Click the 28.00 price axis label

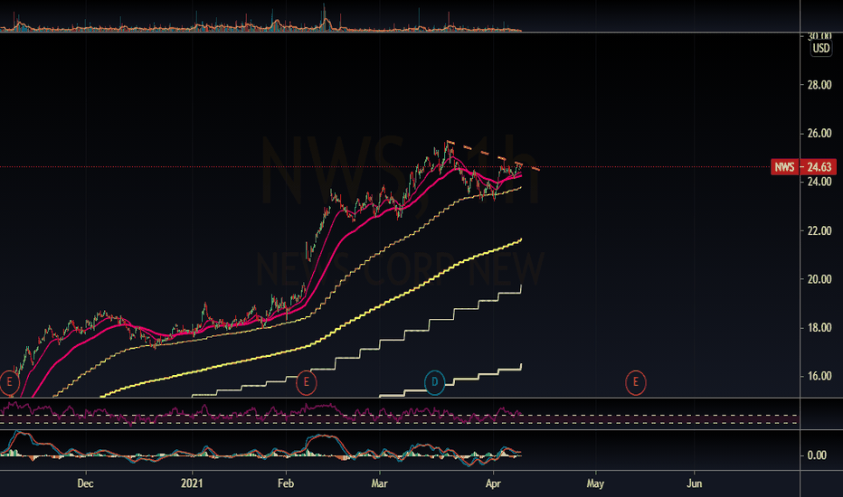(x=819, y=85)
